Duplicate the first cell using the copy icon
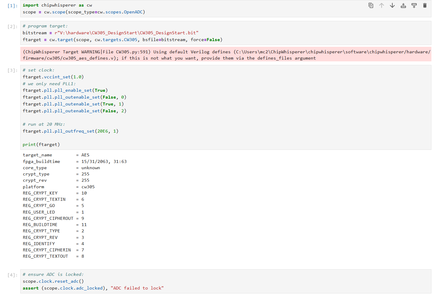 [371, 6]
